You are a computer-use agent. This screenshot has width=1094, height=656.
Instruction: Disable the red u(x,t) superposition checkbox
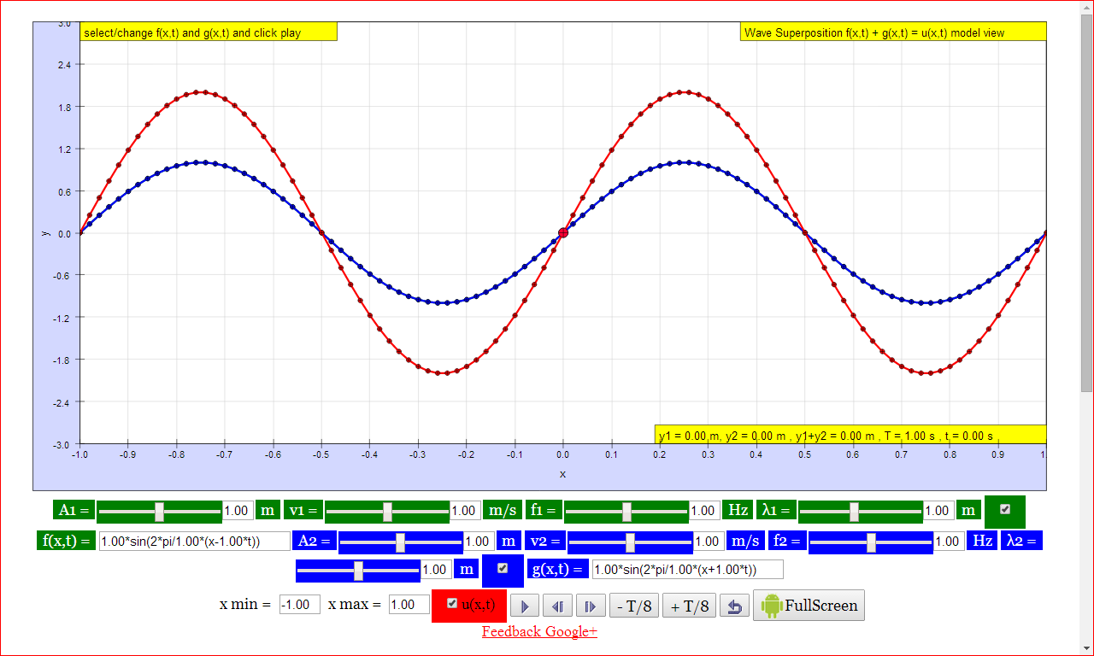pos(451,605)
